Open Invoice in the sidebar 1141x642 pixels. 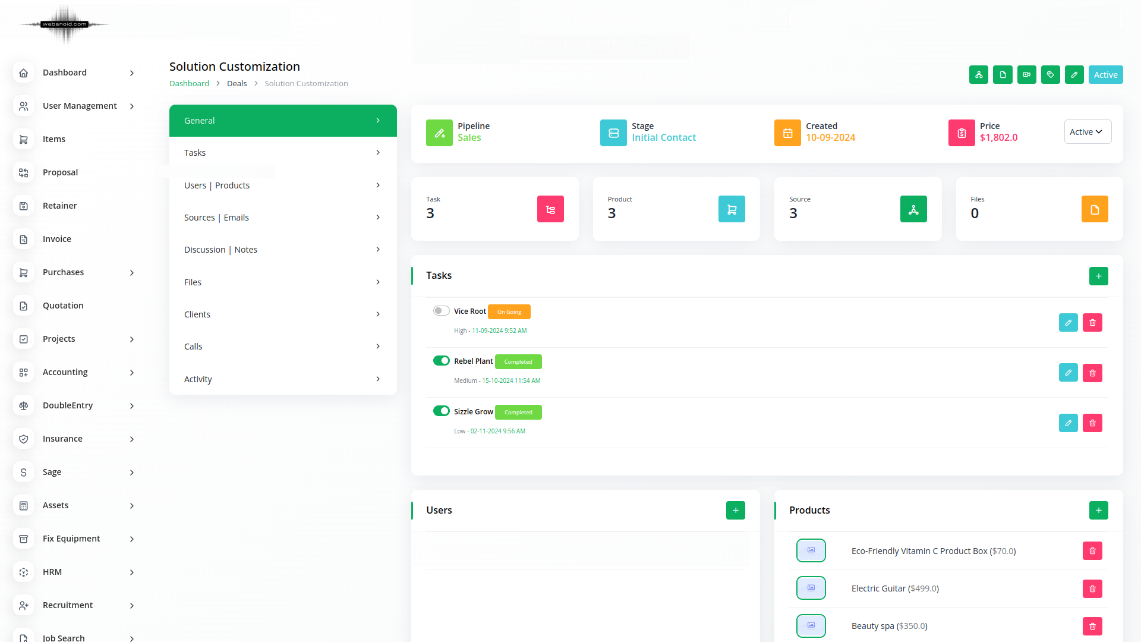coord(57,239)
